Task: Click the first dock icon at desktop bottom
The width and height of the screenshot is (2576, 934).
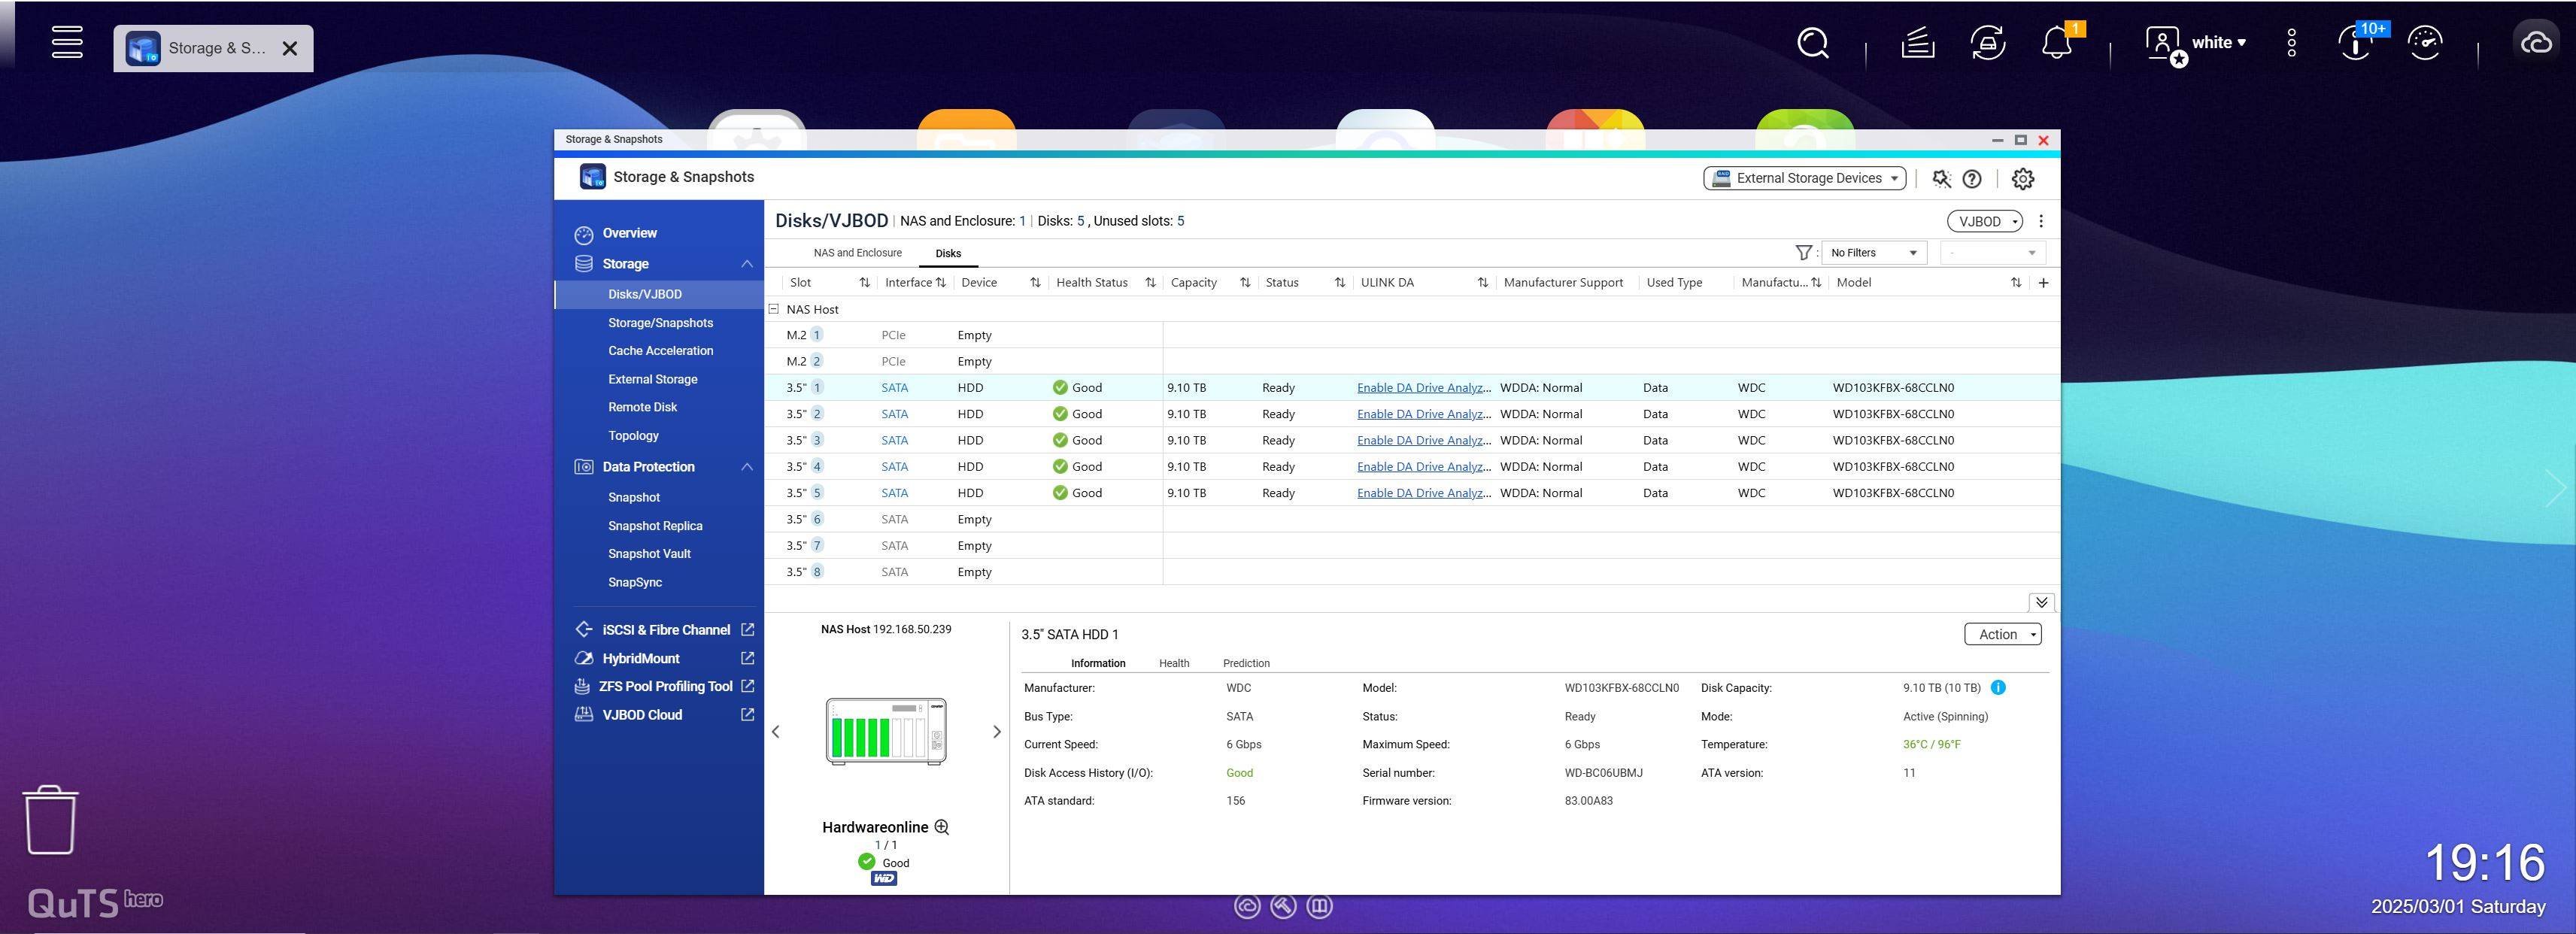Action: click(1247, 906)
